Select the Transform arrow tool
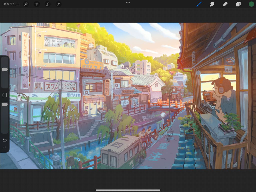This screenshot has width=256, height=192. (x=58, y=4)
